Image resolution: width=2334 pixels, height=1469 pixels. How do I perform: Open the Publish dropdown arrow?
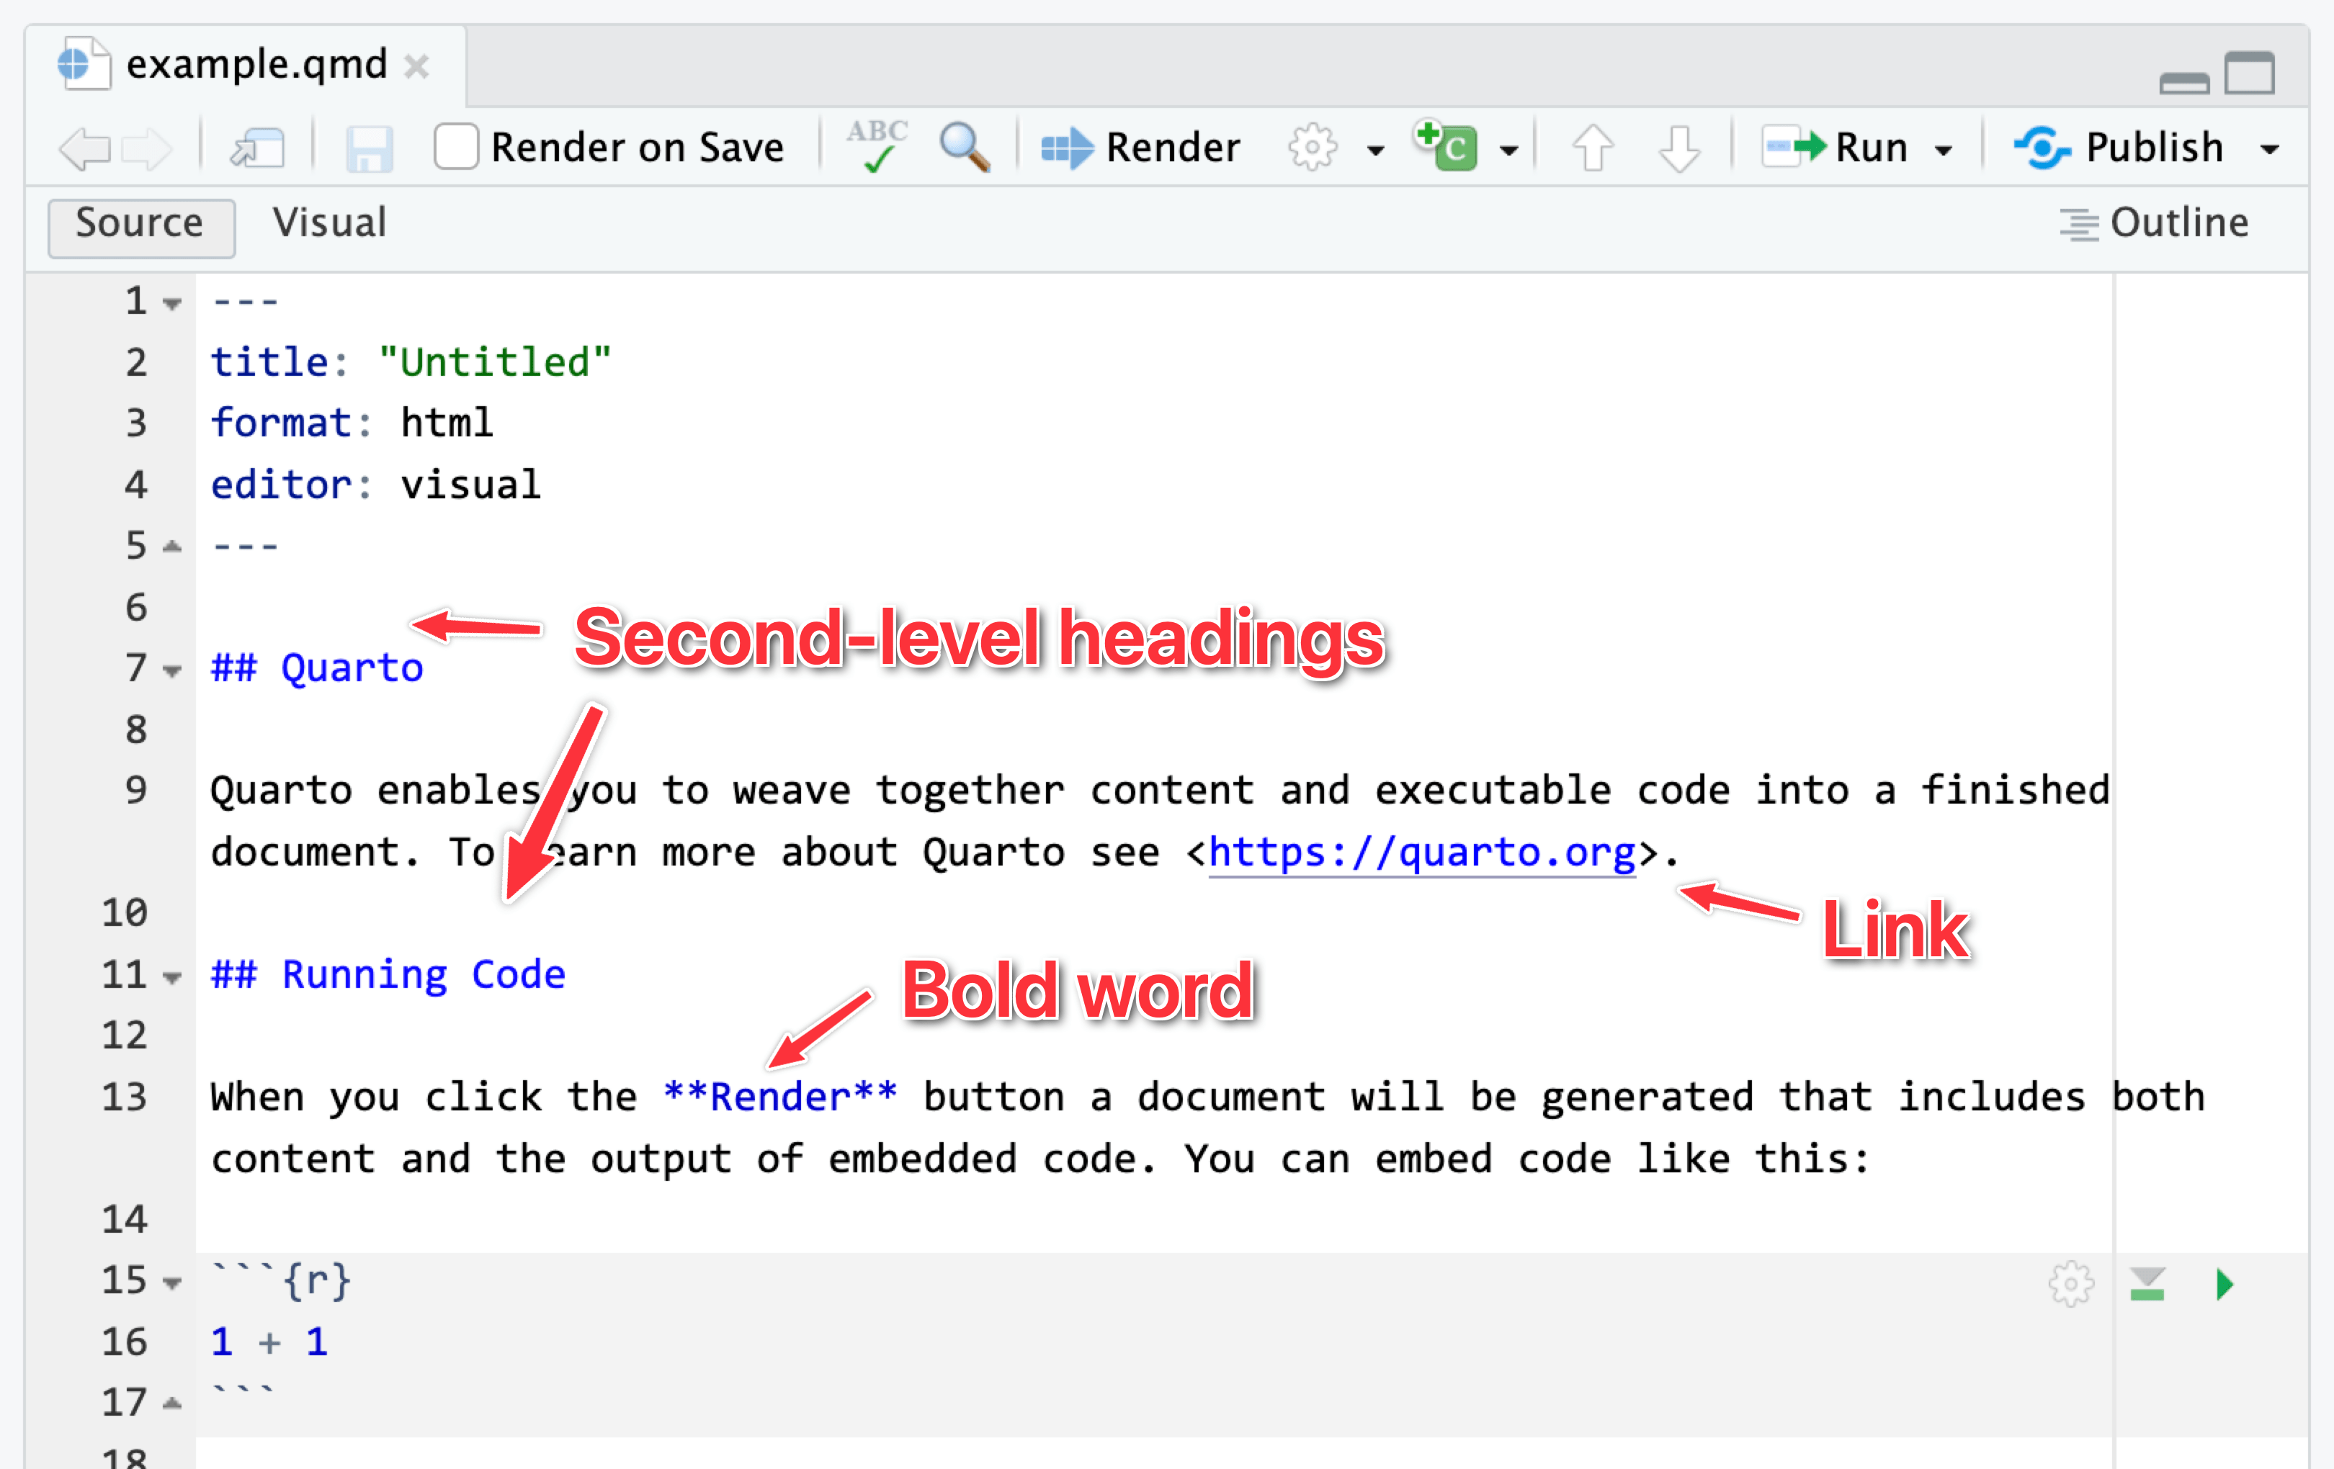[x=2269, y=151]
